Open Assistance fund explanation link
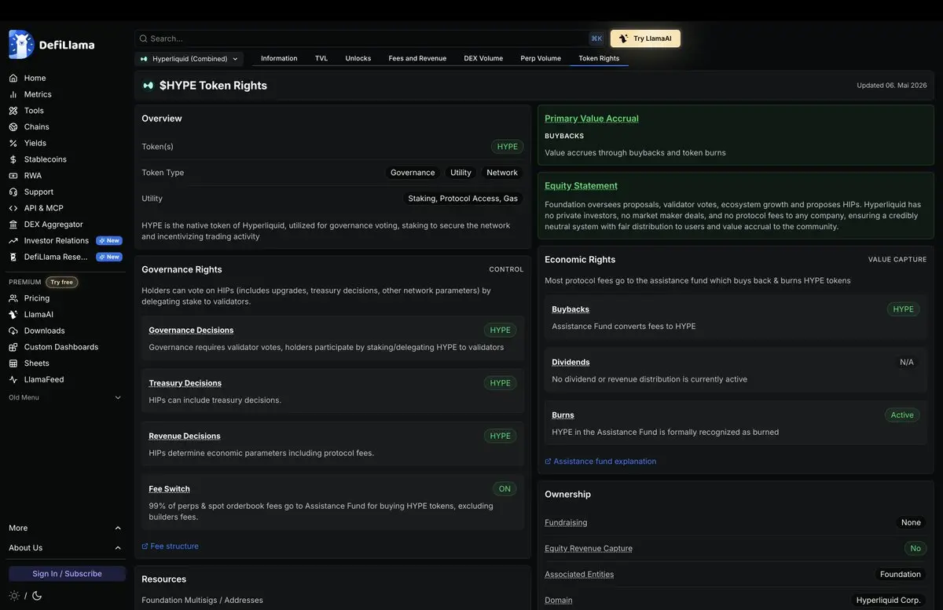The image size is (943, 610). [x=600, y=462]
